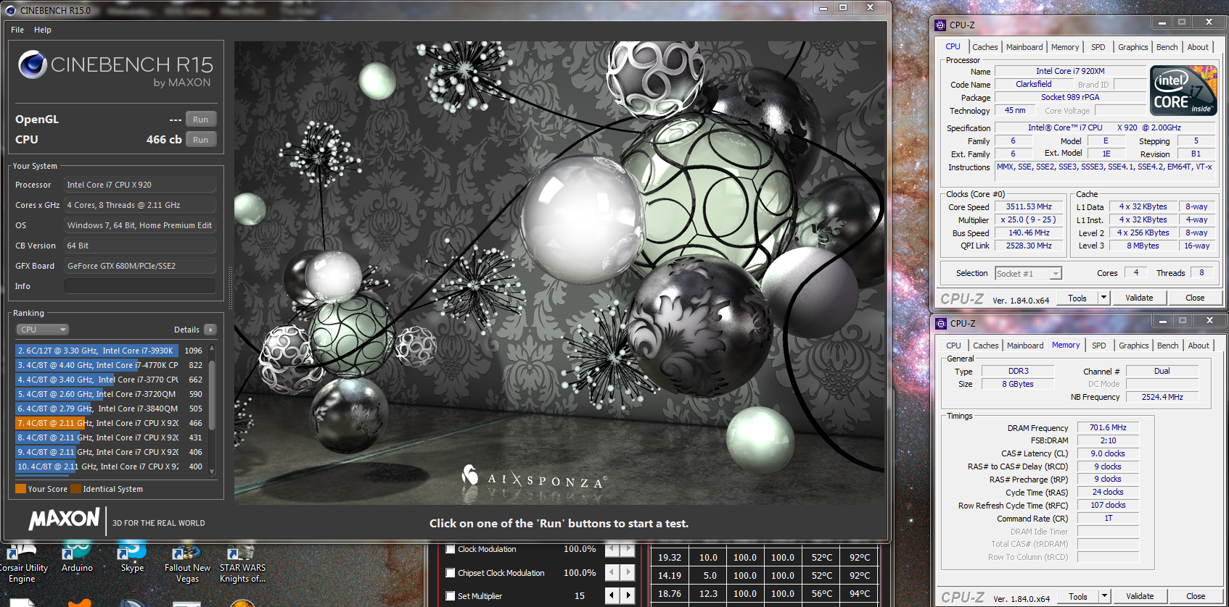Switch to Caches tab in upper CPU-Z
1229x607 pixels.
[x=985, y=47]
